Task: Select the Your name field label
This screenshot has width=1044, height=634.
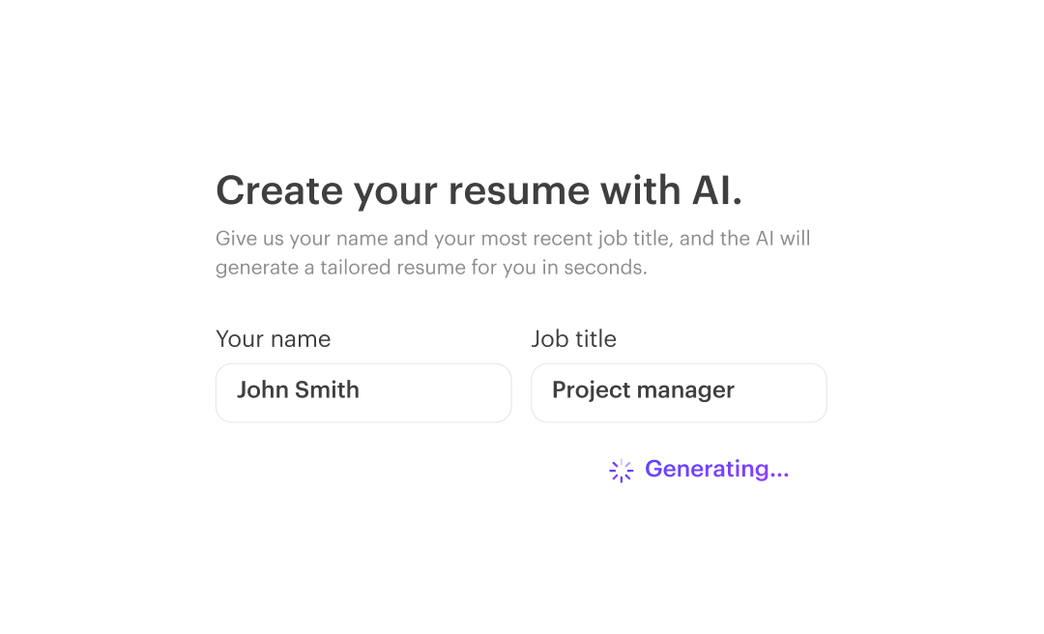Action: [x=273, y=339]
